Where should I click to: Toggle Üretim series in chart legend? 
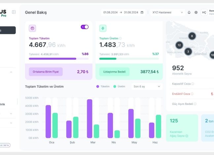pos(119,86)
